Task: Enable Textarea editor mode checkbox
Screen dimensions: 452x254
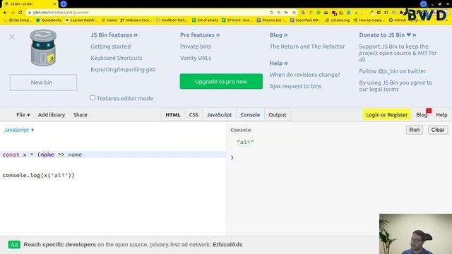Action: [93, 98]
